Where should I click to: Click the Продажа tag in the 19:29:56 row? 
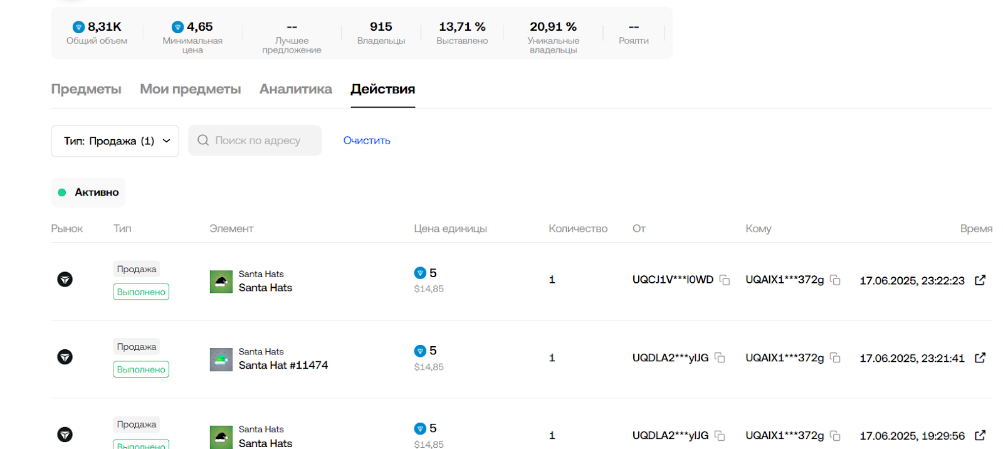(x=137, y=425)
